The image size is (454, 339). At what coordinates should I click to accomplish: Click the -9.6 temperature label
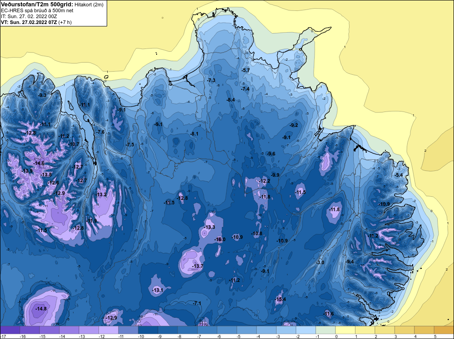point(271,154)
